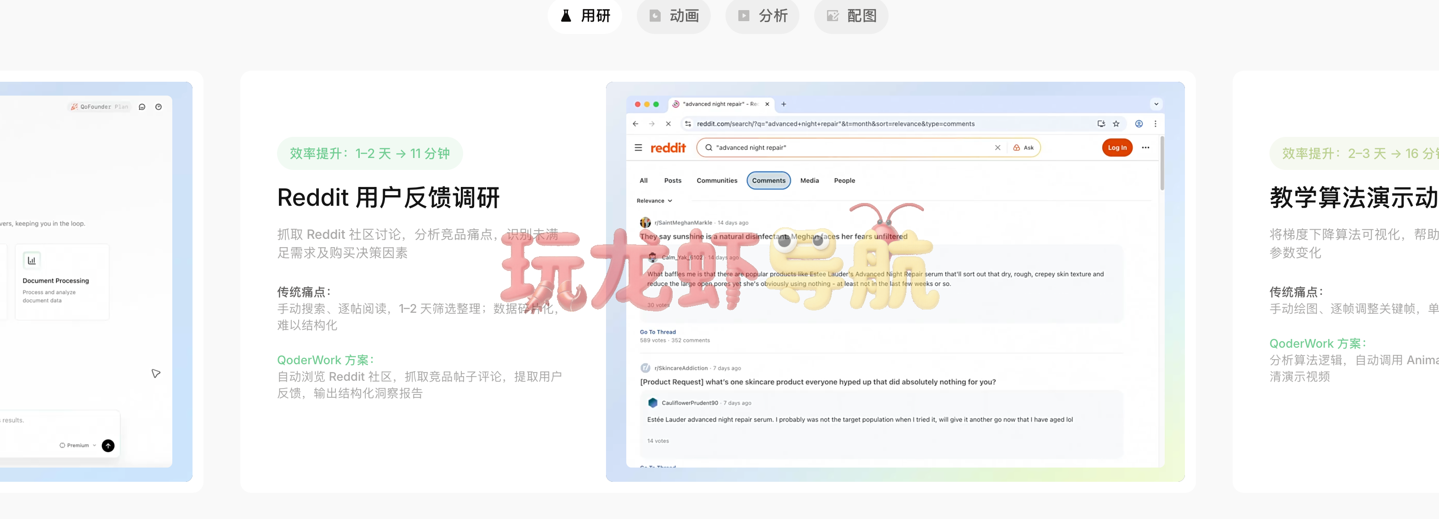Click the CauliflowerPrudent90 avatar icon

click(x=652, y=403)
